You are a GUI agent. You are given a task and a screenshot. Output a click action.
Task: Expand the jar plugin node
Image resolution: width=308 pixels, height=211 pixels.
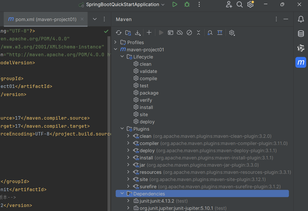pos(128,165)
